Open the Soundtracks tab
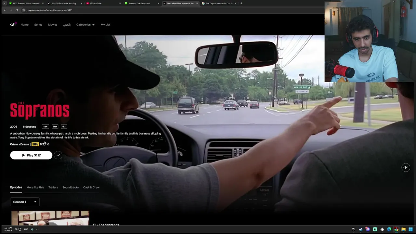The image size is (416, 234). point(71,187)
